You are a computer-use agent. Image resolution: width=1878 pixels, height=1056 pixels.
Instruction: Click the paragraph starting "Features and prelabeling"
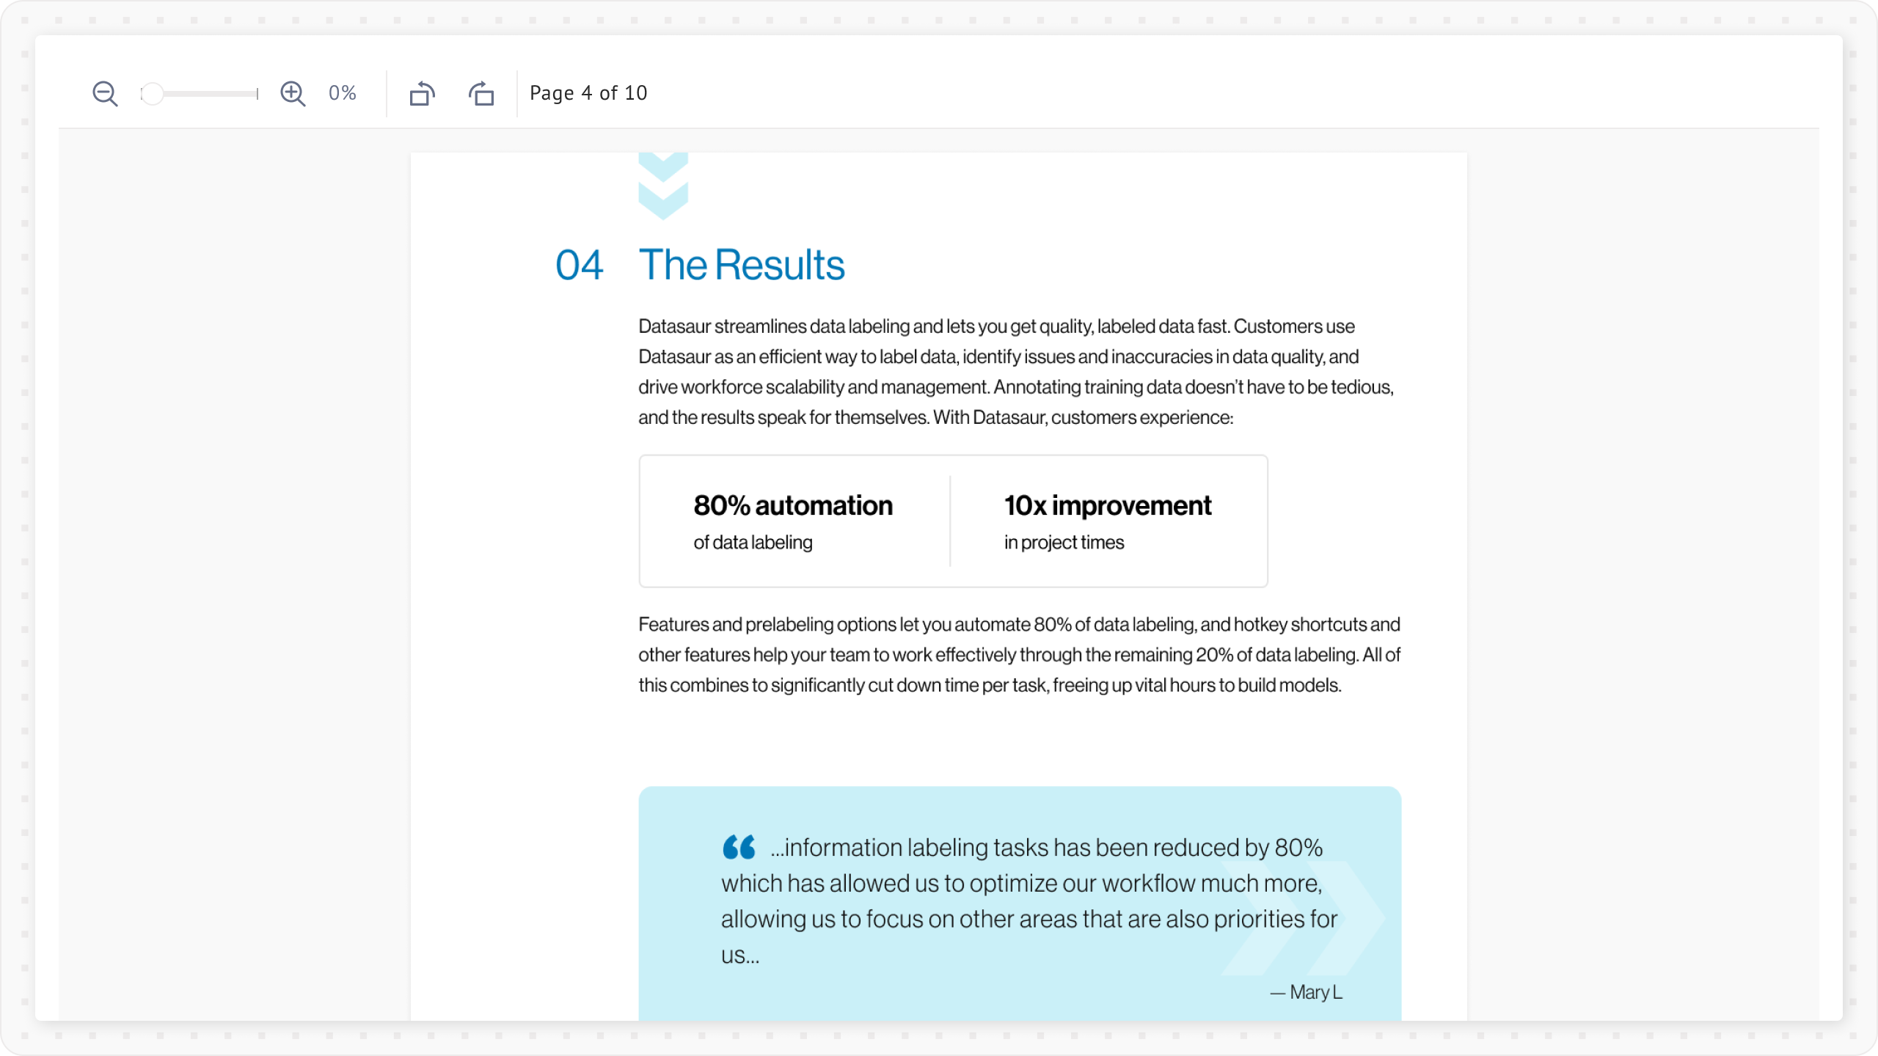[1019, 655]
